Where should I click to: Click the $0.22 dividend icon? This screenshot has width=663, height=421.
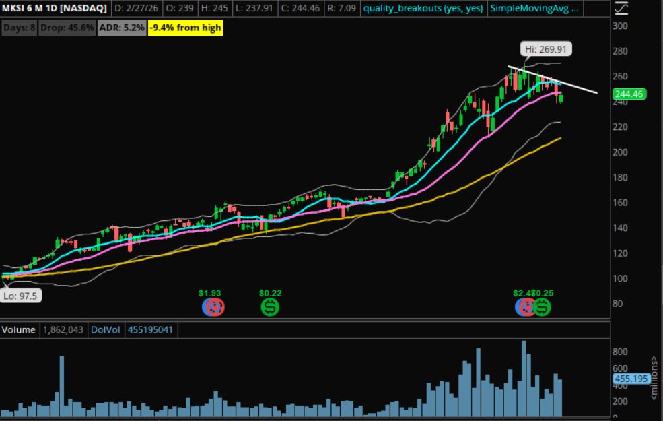[x=271, y=307]
